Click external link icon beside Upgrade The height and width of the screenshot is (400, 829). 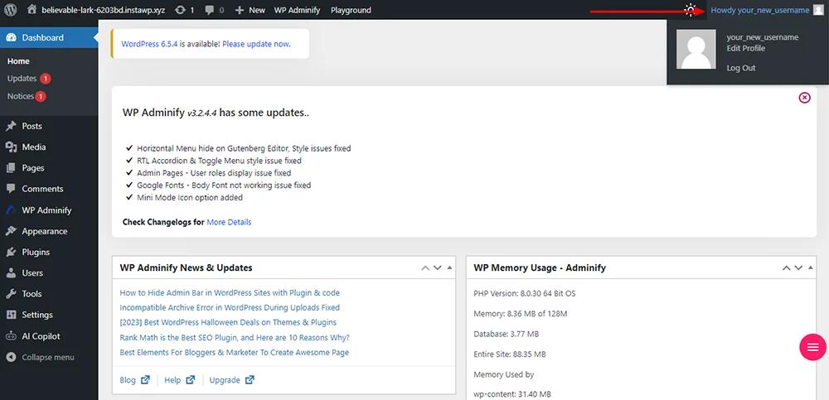[250, 380]
